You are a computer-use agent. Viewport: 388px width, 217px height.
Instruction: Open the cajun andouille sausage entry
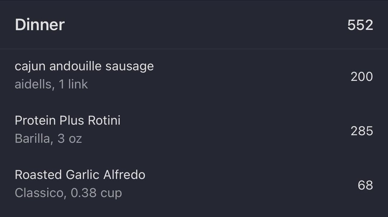[x=194, y=76]
